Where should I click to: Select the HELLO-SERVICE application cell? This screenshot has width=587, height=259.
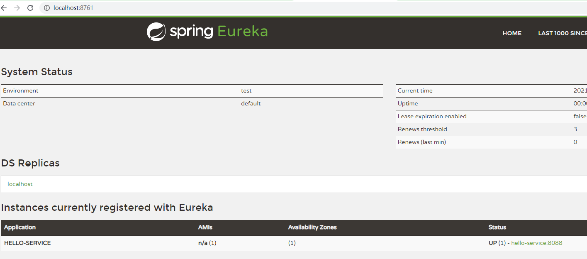(x=27, y=243)
